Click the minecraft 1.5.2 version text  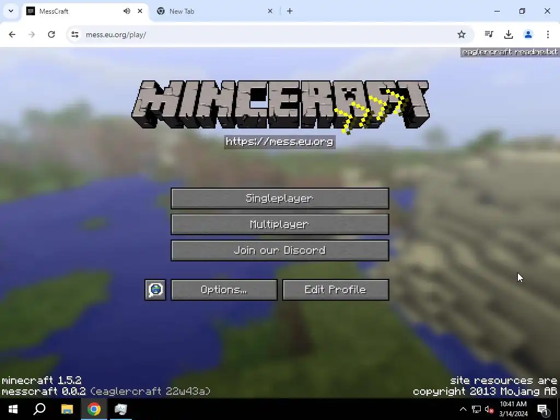[x=42, y=380]
